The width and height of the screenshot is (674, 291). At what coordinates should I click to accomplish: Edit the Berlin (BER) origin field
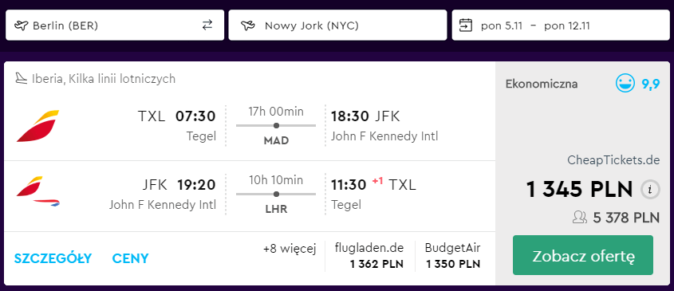point(115,26)
